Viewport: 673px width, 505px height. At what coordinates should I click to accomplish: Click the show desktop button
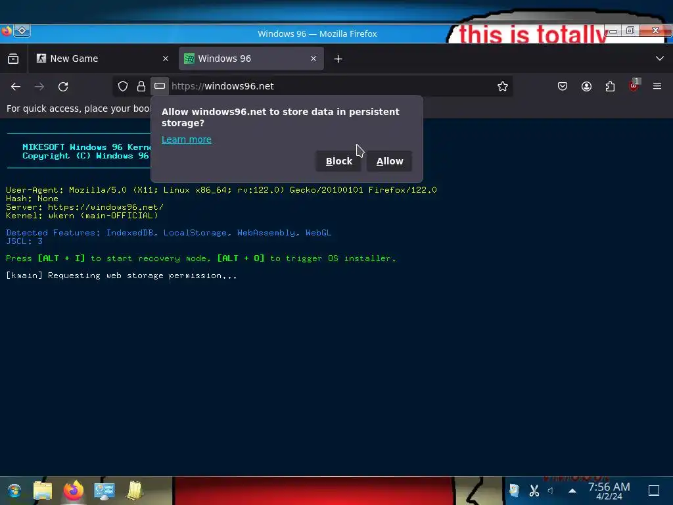coord(654,491)
